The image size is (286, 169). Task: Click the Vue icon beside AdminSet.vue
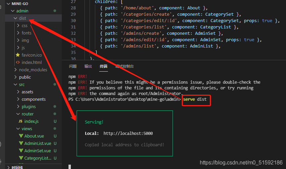pos(21,151)
